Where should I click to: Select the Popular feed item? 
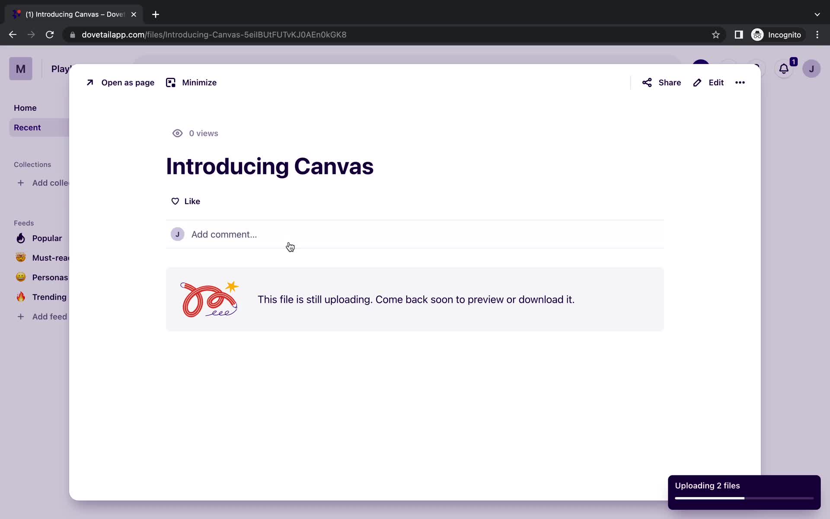(x=47, y=237)
